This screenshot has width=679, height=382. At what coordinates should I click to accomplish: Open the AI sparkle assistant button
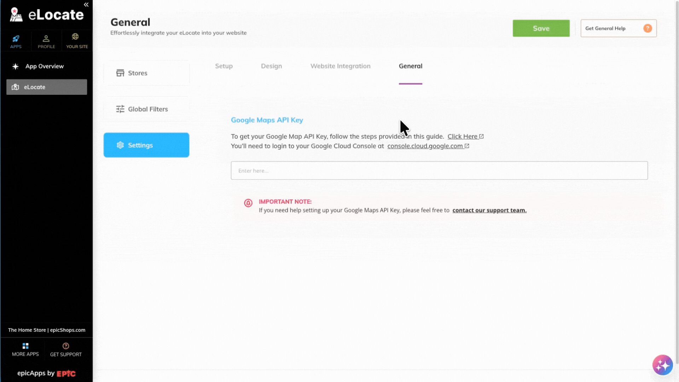click(662, 365)
